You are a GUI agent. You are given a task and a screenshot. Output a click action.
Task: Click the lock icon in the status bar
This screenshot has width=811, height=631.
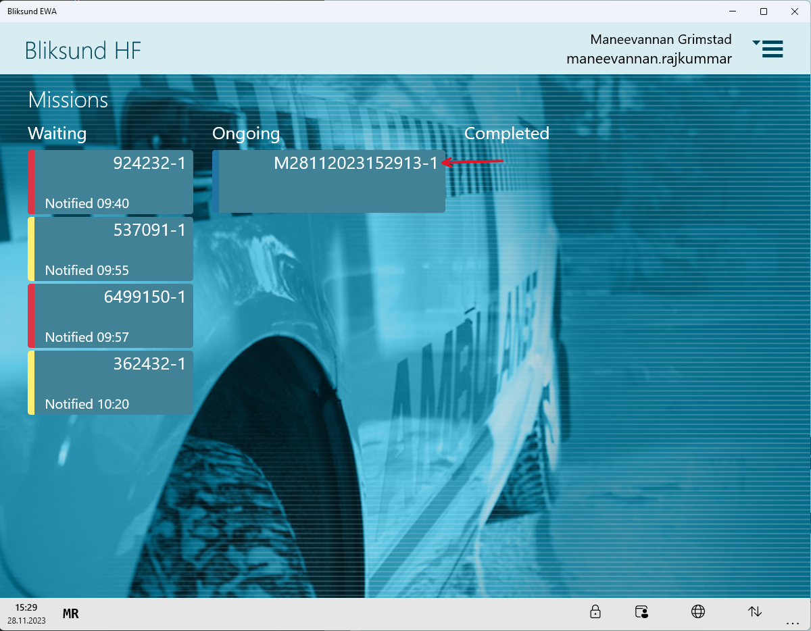pos(595,612)
